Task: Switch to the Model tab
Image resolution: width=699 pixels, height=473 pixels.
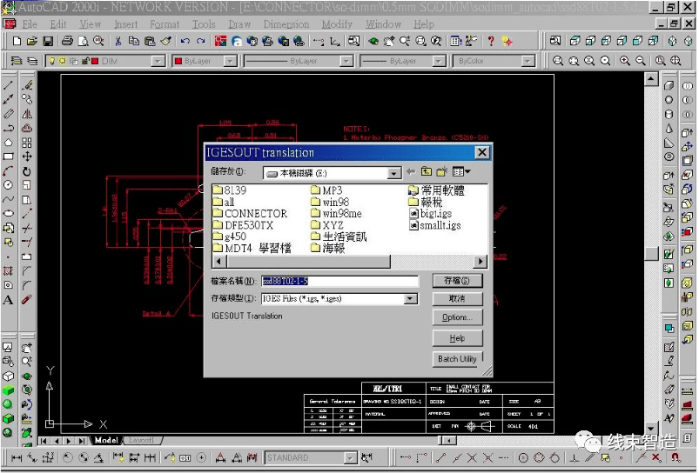Action: 106,441
